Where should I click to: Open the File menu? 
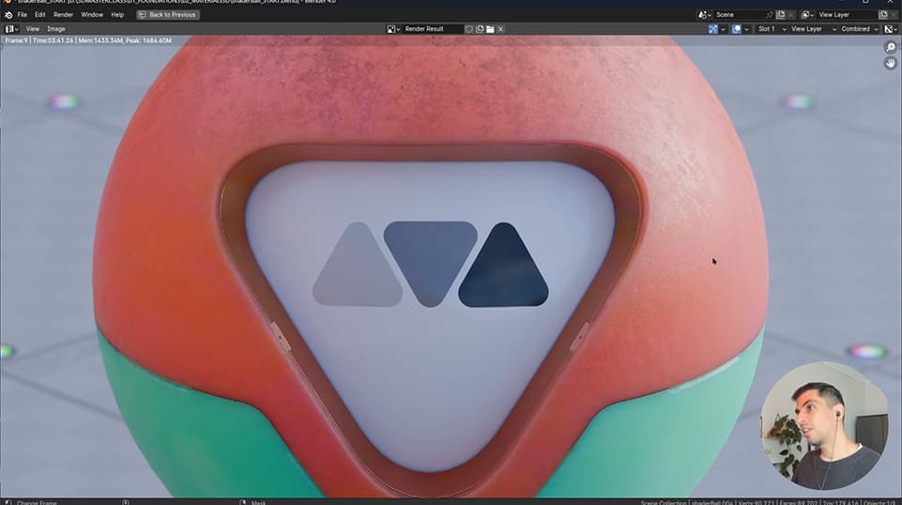coord(22,15)
